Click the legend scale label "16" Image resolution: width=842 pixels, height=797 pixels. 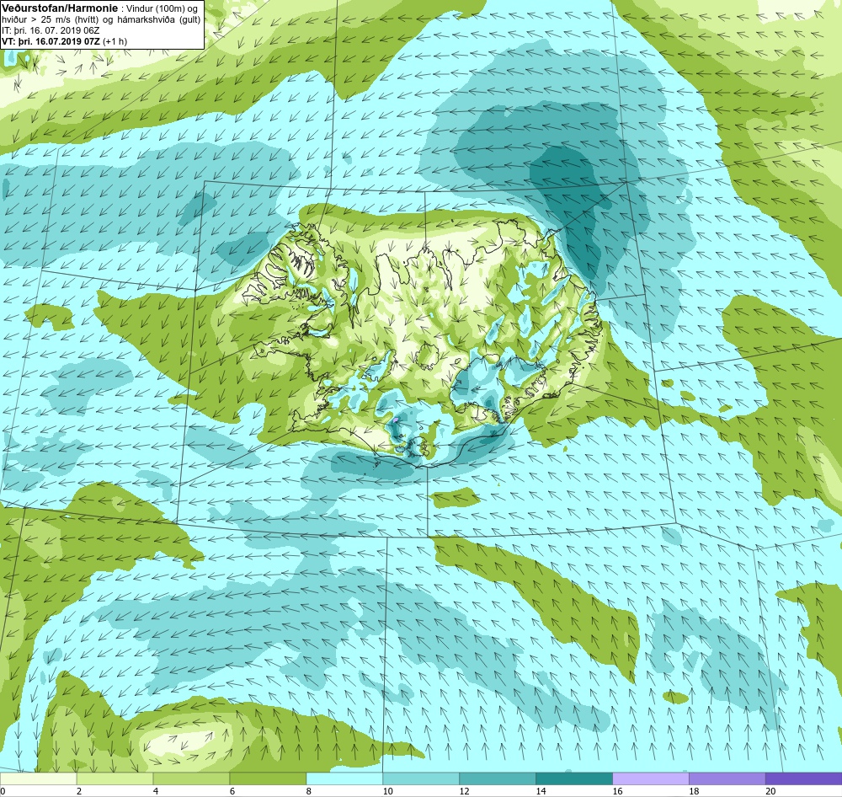tap(617, 791)
